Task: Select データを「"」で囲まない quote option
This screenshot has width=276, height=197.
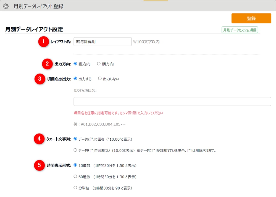Action: (x=75, y=150)
